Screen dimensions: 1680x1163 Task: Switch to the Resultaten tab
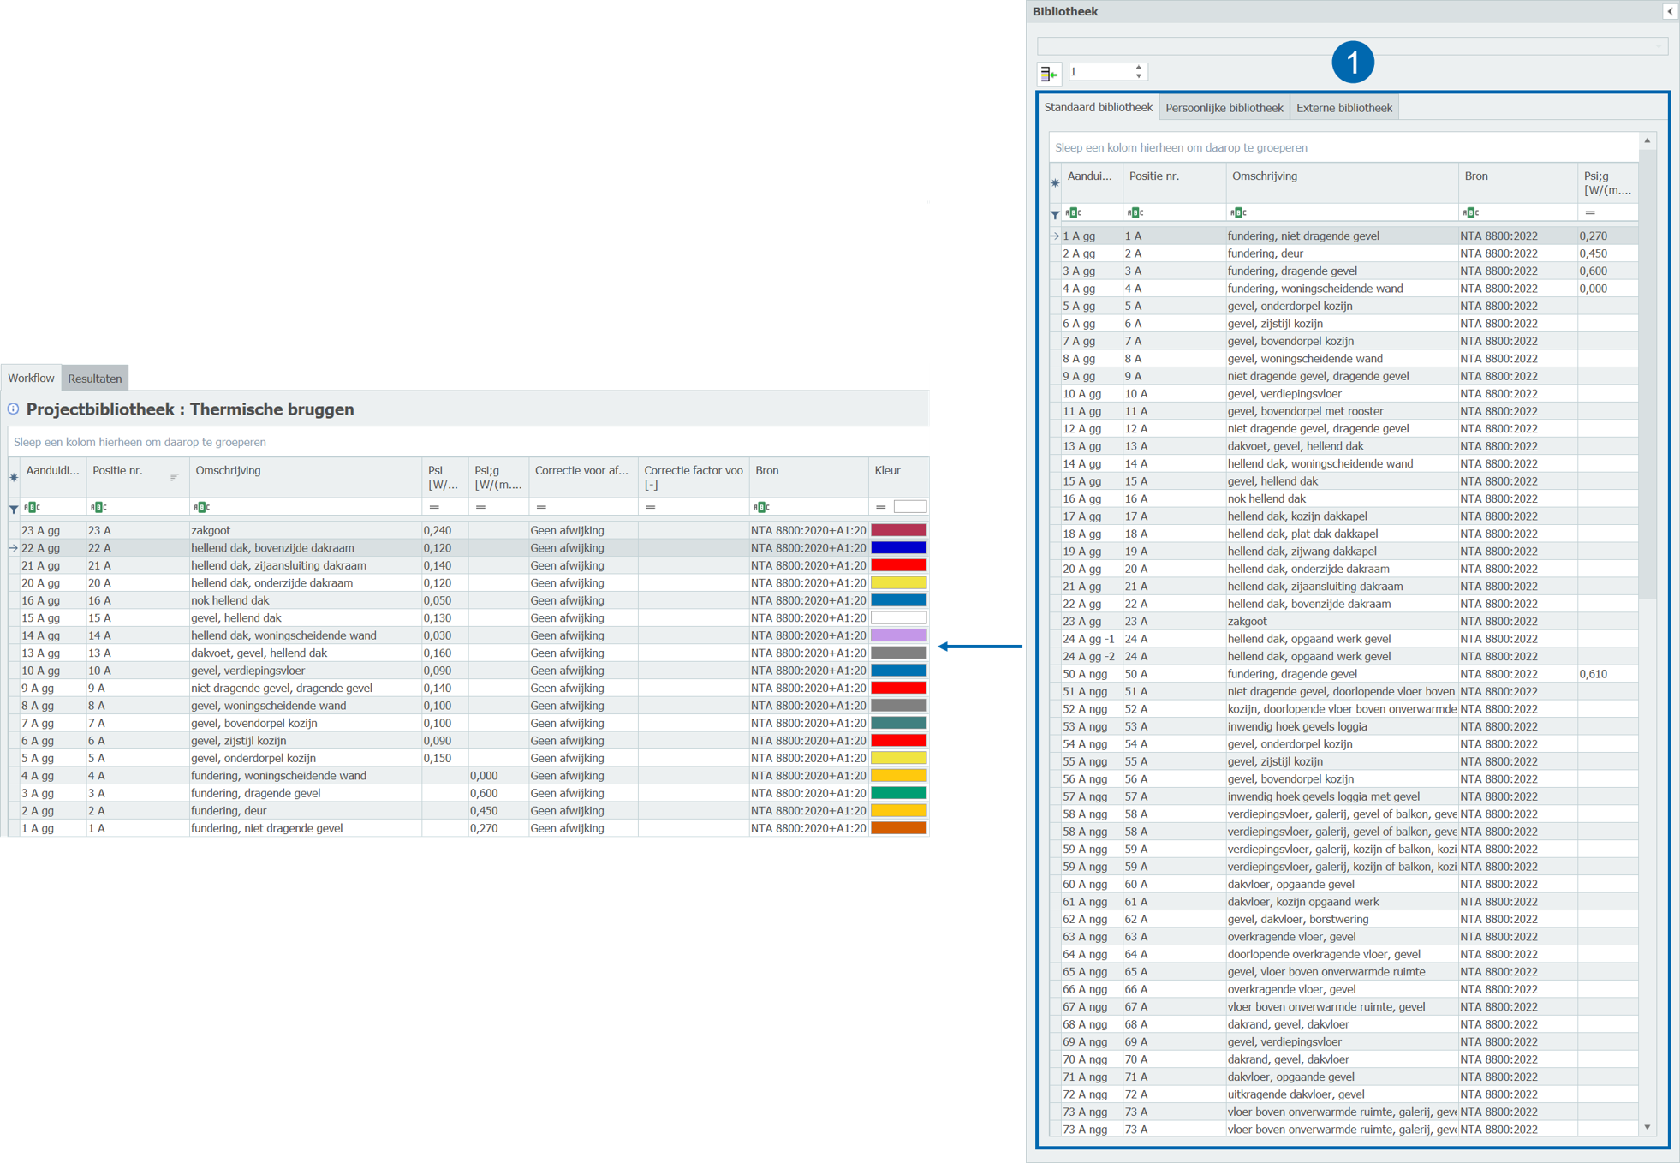(x=94, y=379)
